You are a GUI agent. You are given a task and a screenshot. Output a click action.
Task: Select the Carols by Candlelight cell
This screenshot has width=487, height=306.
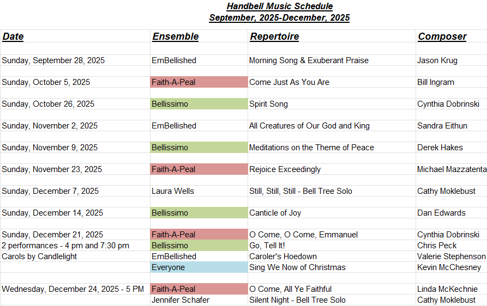tap(75, 256)
